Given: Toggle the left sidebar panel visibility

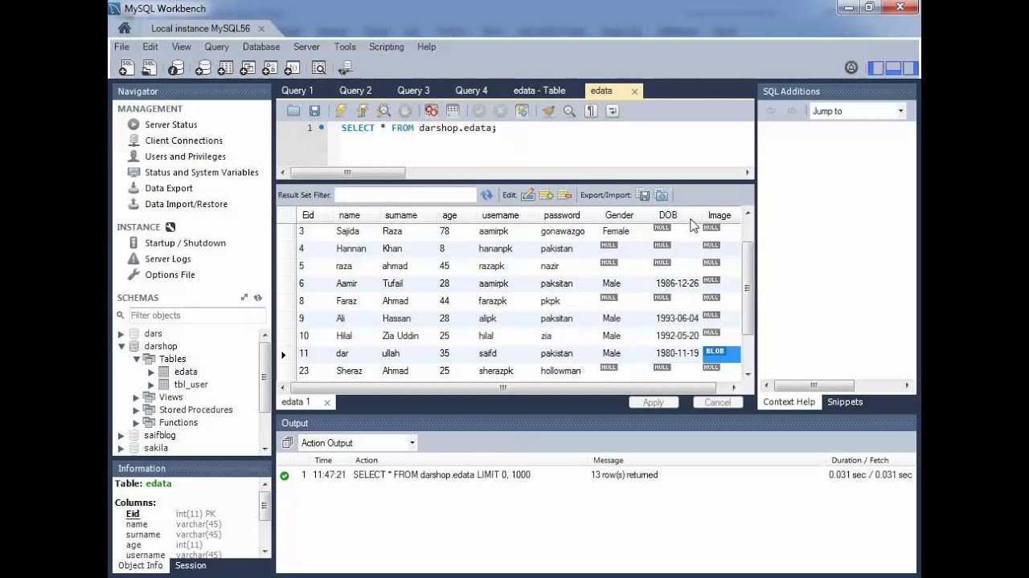Looking at the screenshot, I should coord(876,68).
